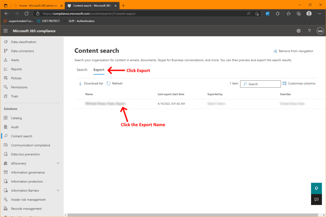Click the Read aloud icon in address bar
The width and height of the screenshot is (326, 217).
click(249, 13)
